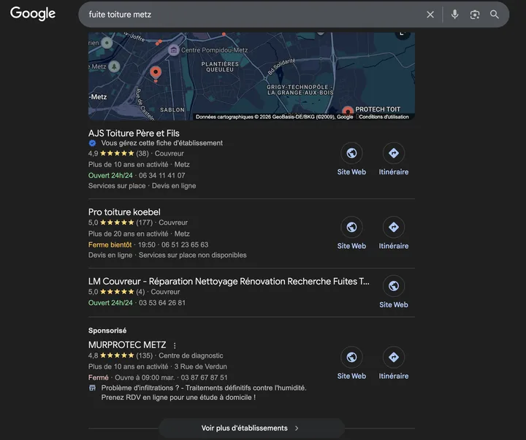Open Google Lens image search icon
Viewport: 526px width, 440px height.
(475, 15)
